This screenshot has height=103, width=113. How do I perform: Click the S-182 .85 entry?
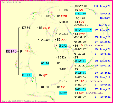[x=80, y=54]
